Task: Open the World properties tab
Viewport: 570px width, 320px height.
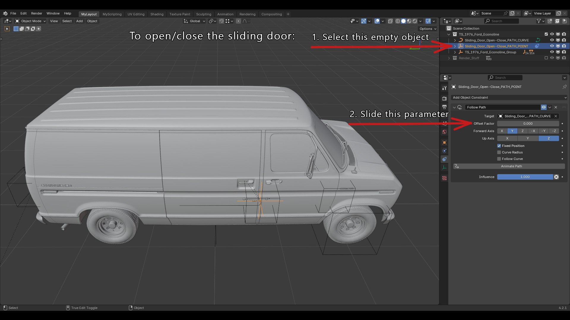Action: [444, 132]
